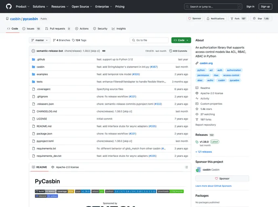Open pull request #367 link
Viewport: 278px width, 207px height.
154,67
